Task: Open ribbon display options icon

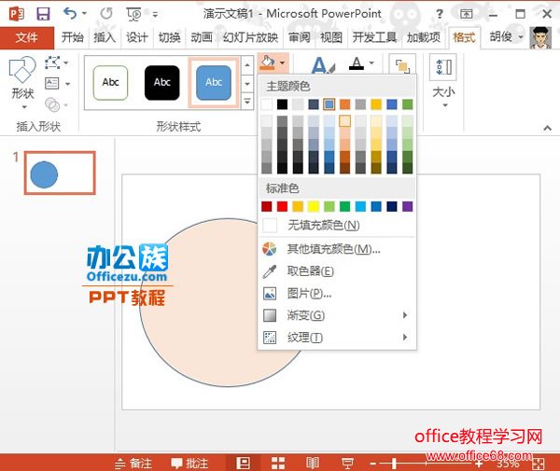Action: point(466,14)
